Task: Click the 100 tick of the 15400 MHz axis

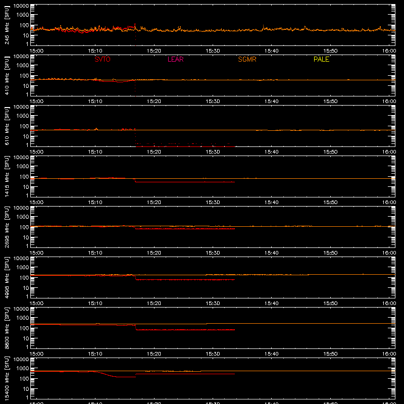Action: [x=24, y=379]
